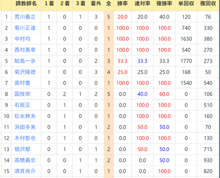The height and width of the screenshot is (178, 220).
Task: Select 複勝率 50.0 in 高橋義忠 row
Action: click(x=164, y=160)
